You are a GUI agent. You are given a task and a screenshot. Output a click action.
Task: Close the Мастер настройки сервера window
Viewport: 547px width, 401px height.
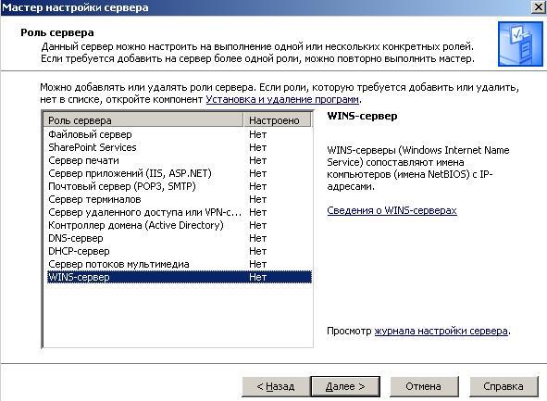click(539, 7)
